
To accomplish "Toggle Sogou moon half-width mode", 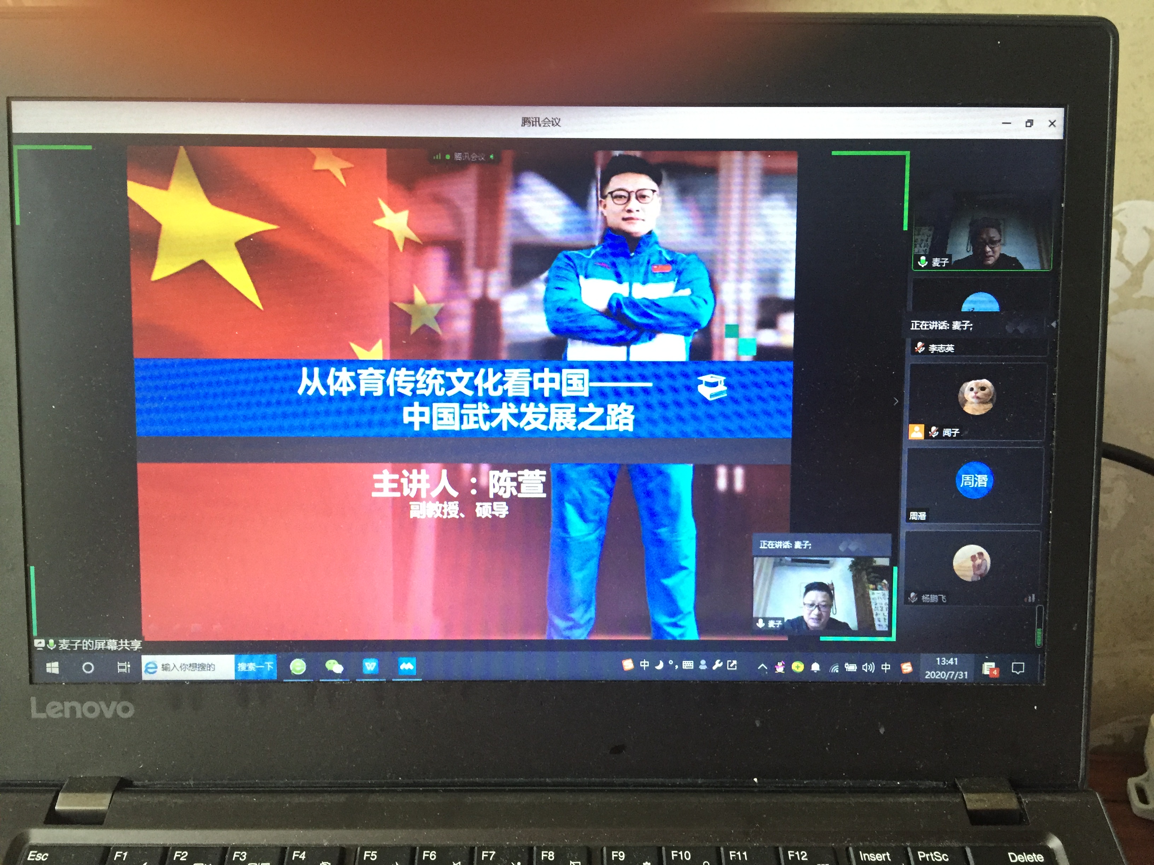I will coord(659,665).
